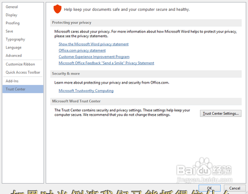This screenshot has height=194, width=248.
Task: Click the Microsoft cares about your privacy text
Action: point(145,34)
